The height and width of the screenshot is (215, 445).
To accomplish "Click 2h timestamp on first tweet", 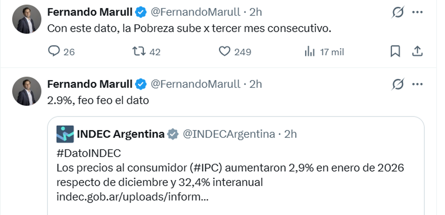I will pos(256,12).
